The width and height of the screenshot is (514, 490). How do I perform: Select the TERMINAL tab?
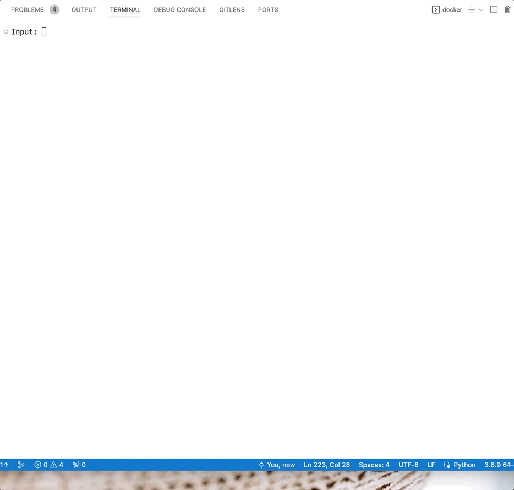(125, 10)
